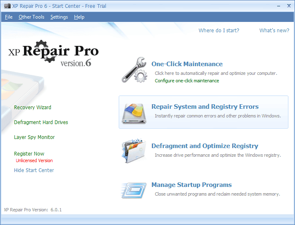Click 'Click here to automatically repair' text
The image size is (295, 225).
point(216,73)
